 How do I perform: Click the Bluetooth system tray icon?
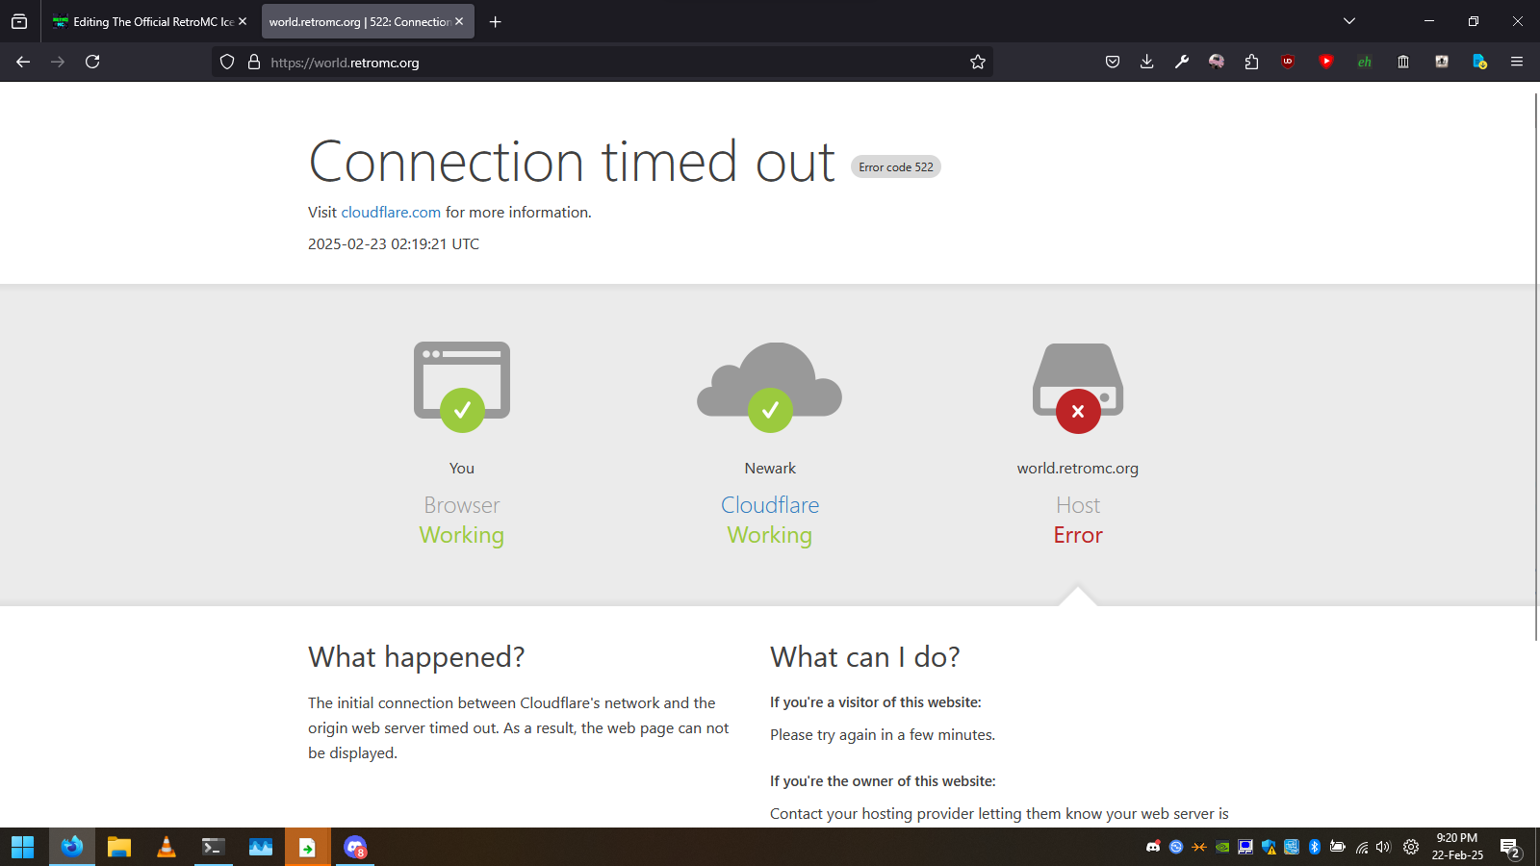1315,847
